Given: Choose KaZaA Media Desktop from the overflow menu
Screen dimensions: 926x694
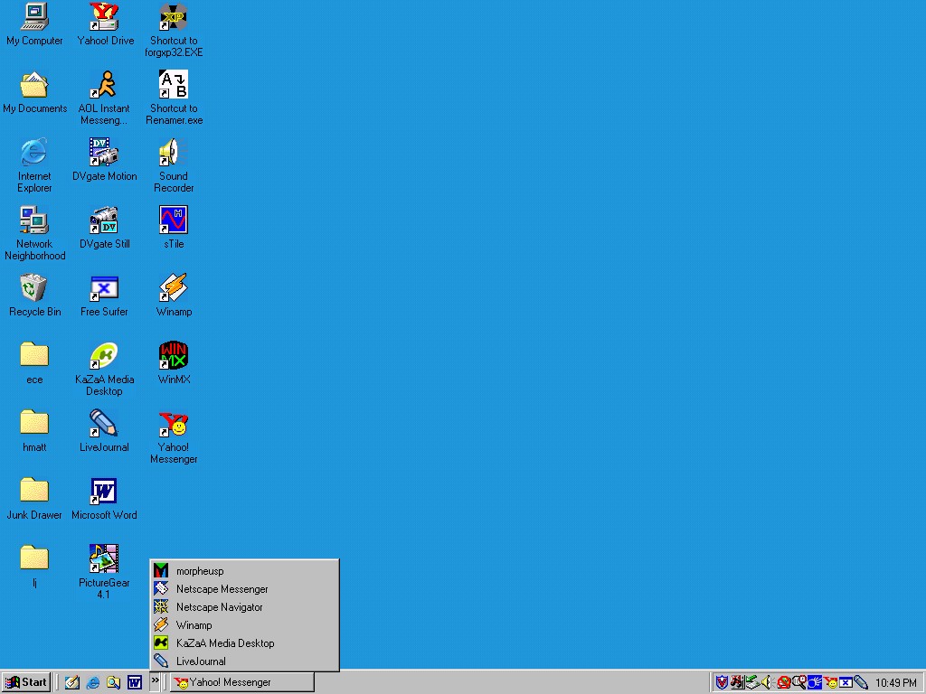Looking at the screenshot, I should [x=244, y=643].
